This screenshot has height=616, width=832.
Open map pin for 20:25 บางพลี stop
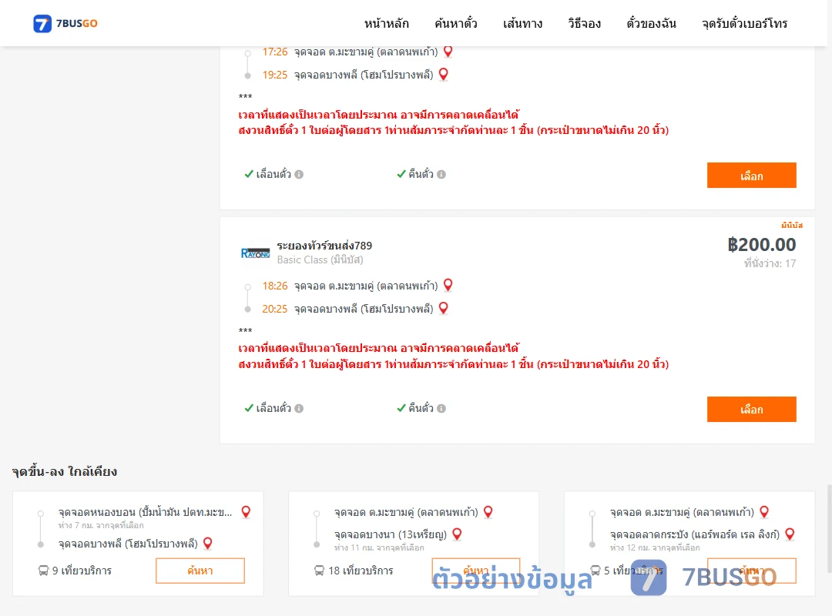click(444, 308)
